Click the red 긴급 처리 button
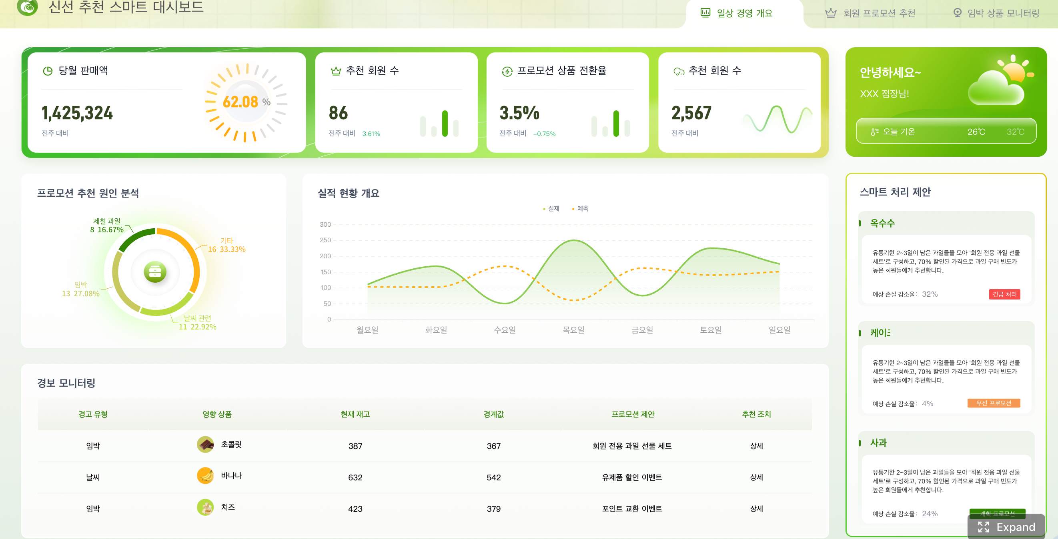 coord(1004,294)
